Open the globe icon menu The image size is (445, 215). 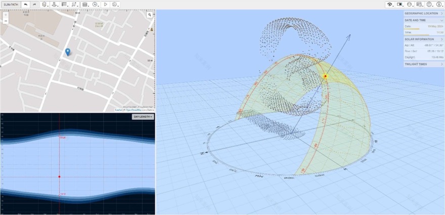429,4
